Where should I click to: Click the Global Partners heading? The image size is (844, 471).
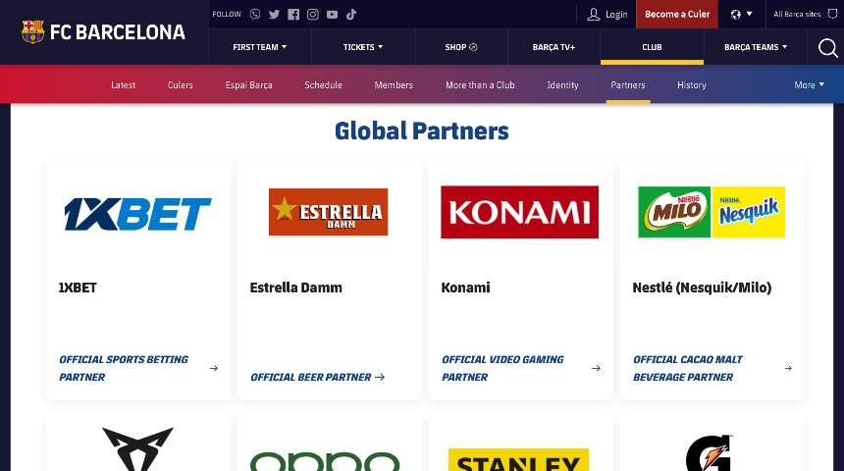pyautogui.click(x=421, y=131)
